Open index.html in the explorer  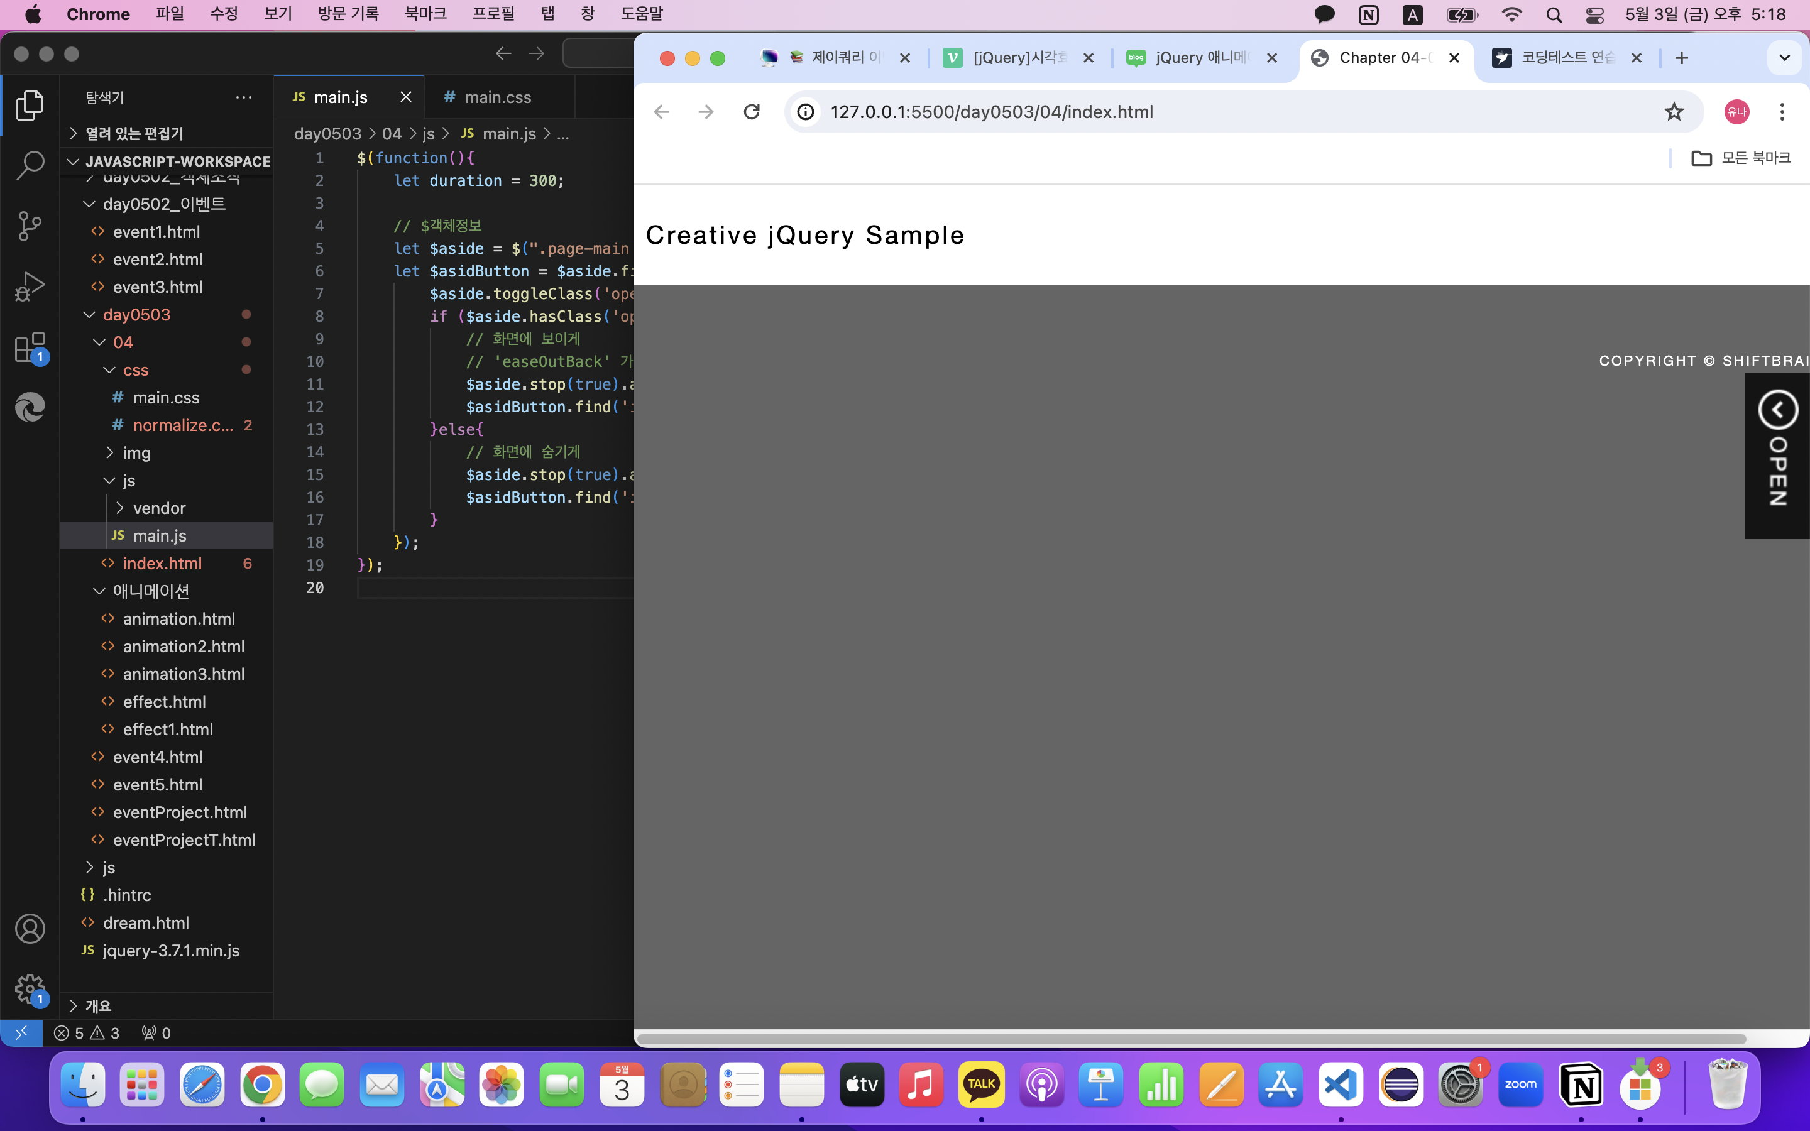[x=162, y=563]
